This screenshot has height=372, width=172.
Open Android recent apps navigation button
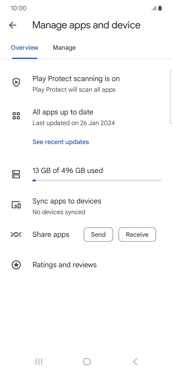pyautogui.click(x=39, y=362)
